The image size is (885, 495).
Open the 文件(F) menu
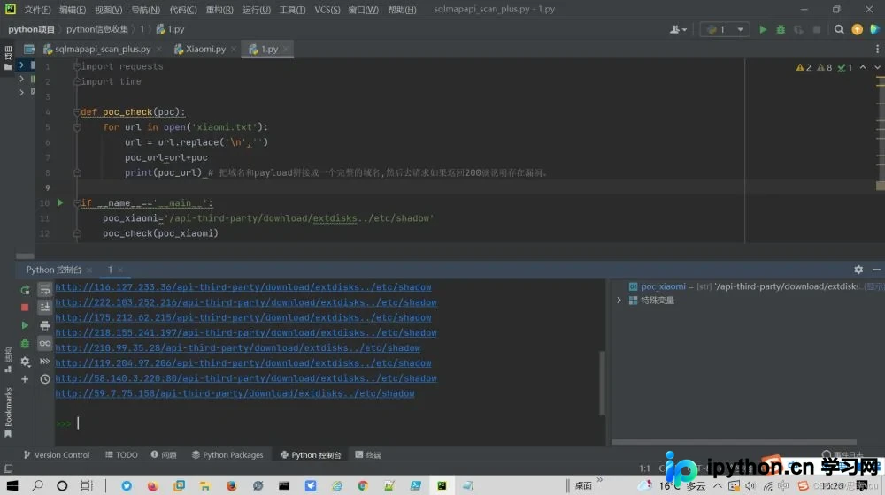(37, 10)
